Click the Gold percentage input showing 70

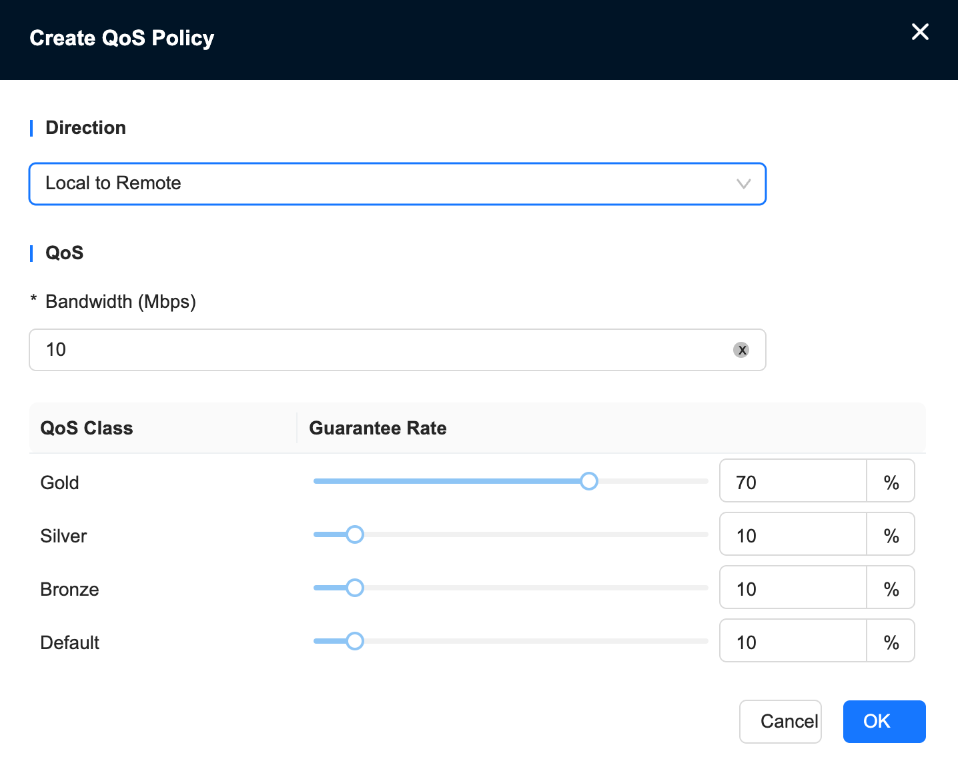(793, 481)
